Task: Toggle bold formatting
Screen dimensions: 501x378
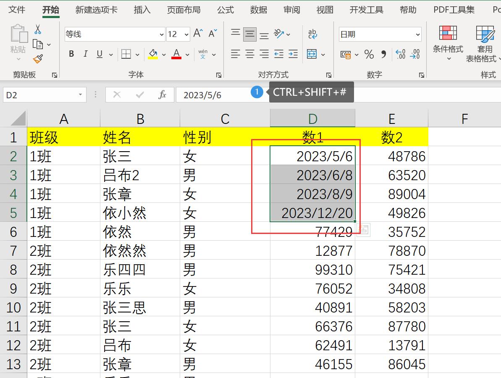Action: 71,54
